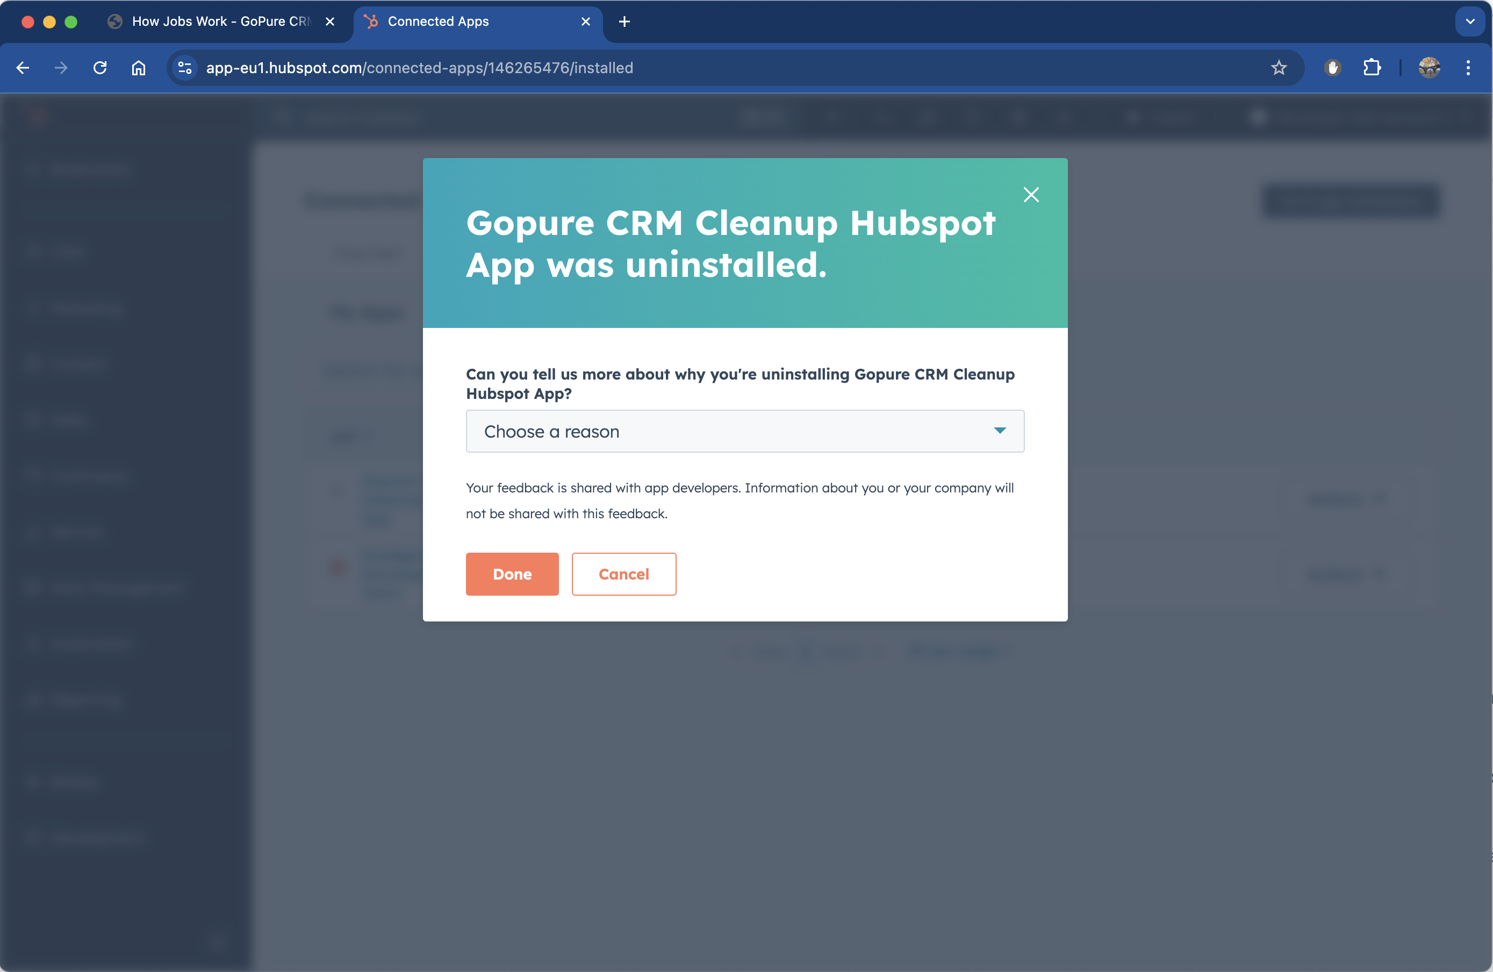1493x972 pixels.
Task: Expand the tab search chevron dropdown
Action: 1470,22
